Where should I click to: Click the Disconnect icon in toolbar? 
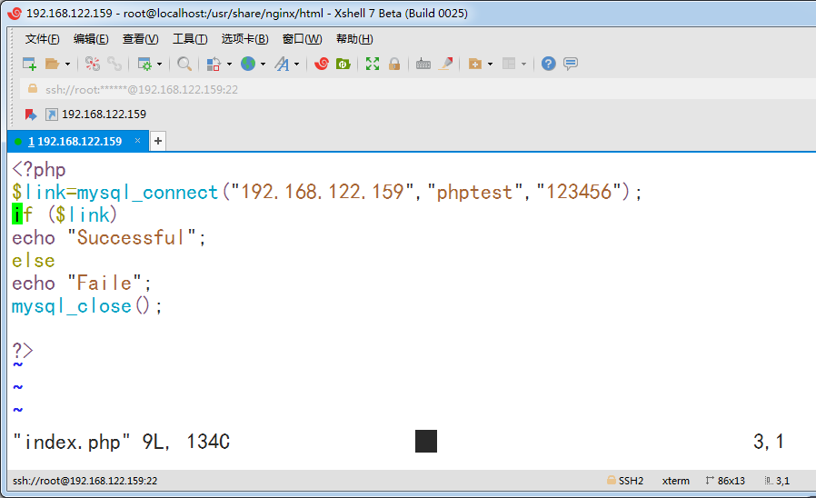[93, 64]
